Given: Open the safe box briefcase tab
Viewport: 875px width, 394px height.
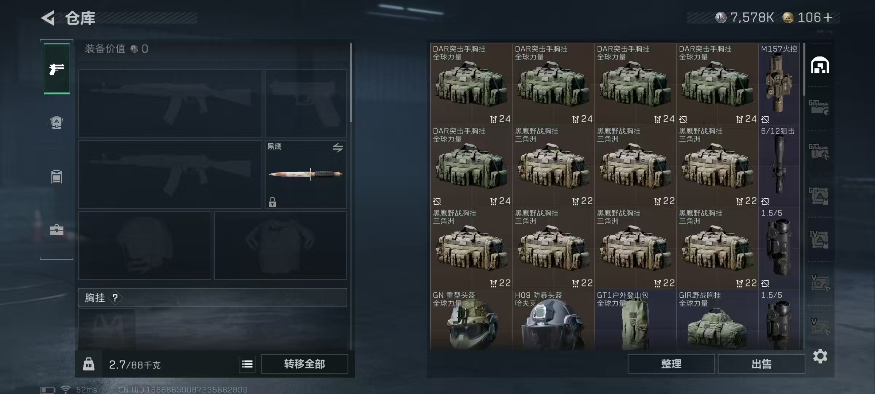Looking at the screenshot, I should click(x=57, y=230).
